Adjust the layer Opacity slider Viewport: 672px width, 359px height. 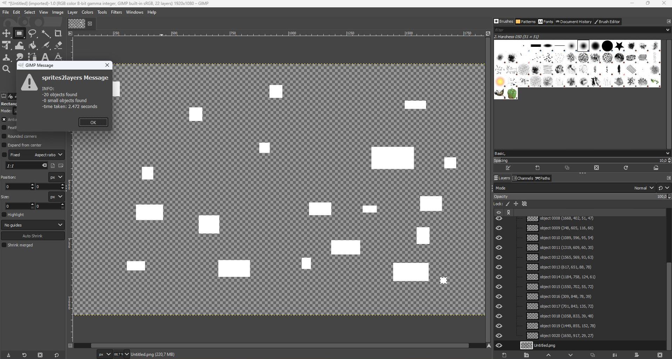click(x=581, y=196)
